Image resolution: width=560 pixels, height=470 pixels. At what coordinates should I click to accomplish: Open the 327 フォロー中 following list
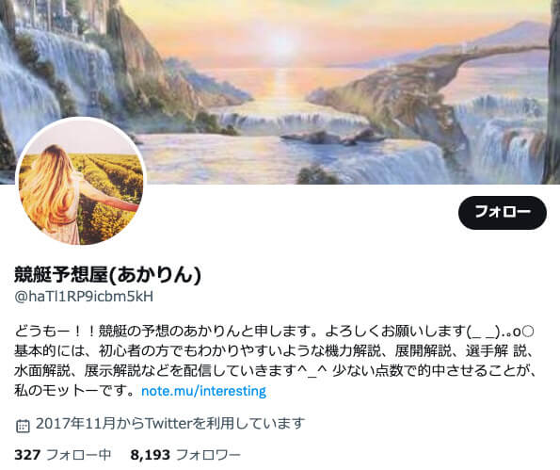pyautogui.click(x=63, y=455)
